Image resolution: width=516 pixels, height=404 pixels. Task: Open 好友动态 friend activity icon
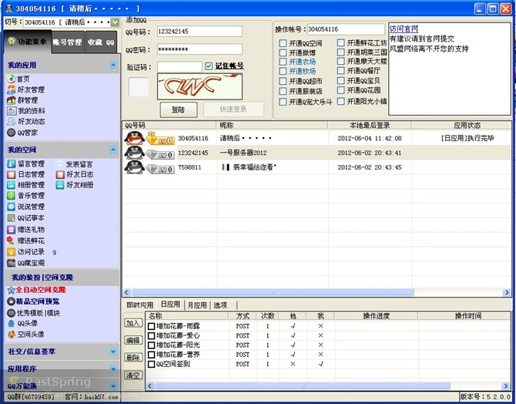coord(12,122)
